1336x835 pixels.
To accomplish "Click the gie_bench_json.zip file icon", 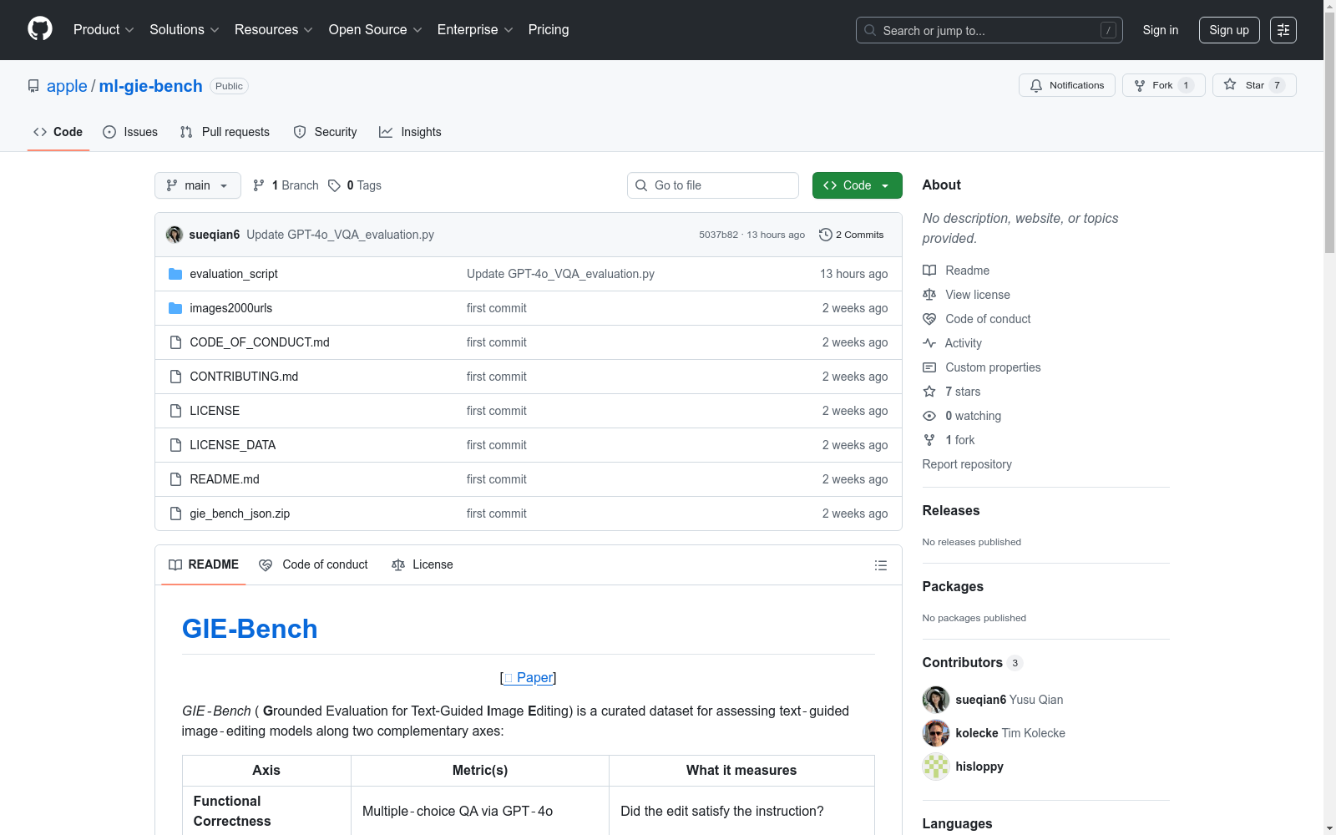I will point(175,514).
